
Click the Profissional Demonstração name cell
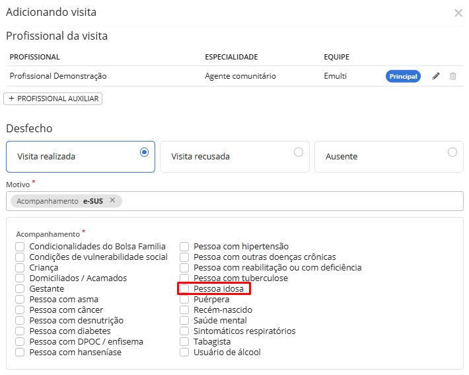pyautogui.click(x=58, y=76)
